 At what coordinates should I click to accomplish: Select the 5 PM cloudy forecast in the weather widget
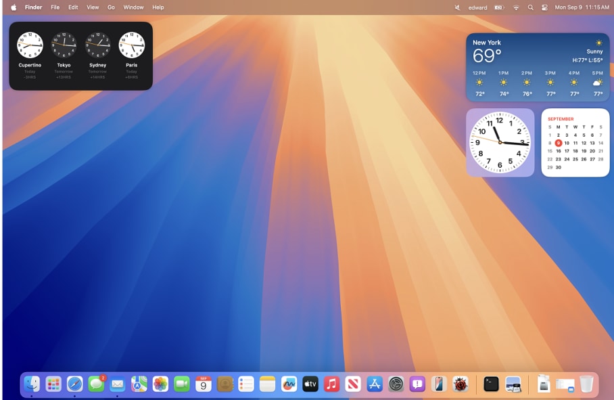click(x=598, y=83)
